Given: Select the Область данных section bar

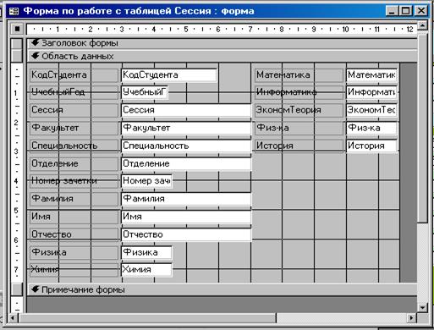Looking at the screenshot, I should [222, 56].
